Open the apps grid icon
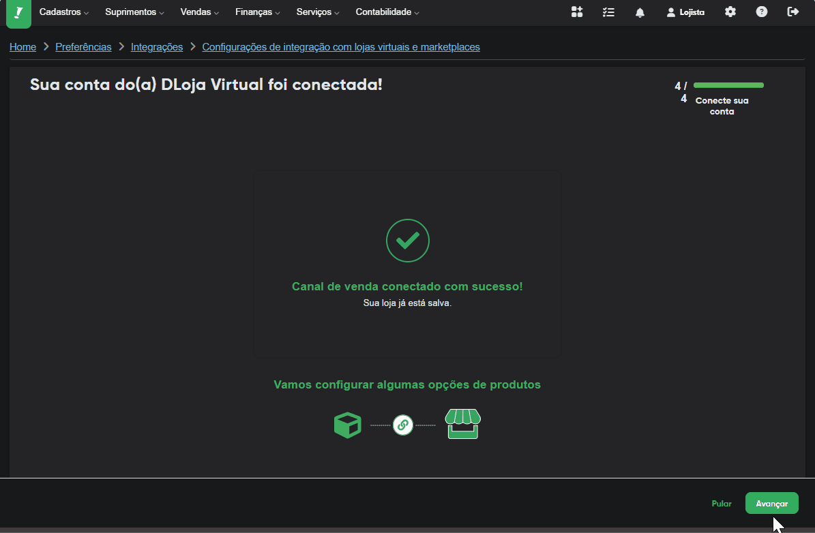The height and width of the screenshot is (533, 815). click(x=577, y=12)
